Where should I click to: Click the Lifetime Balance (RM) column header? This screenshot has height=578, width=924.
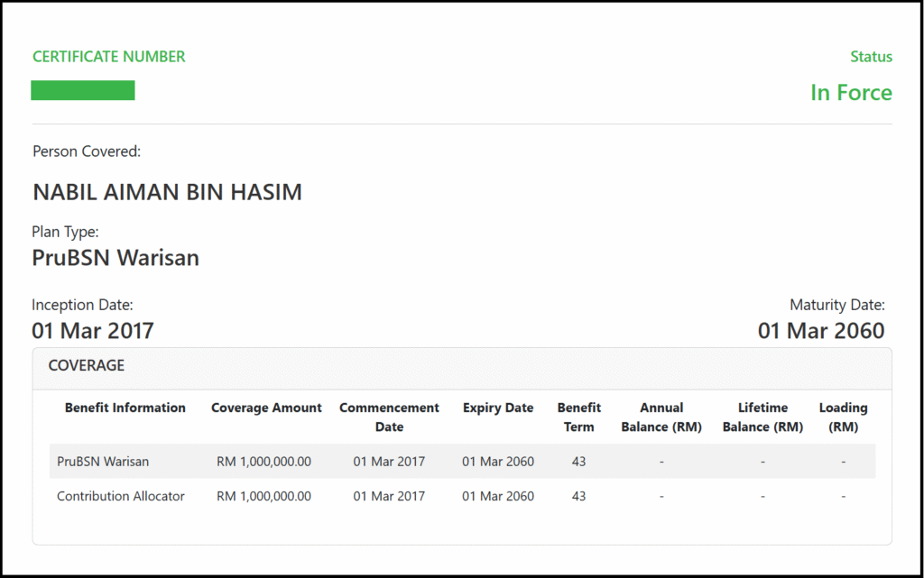(762, 417)
